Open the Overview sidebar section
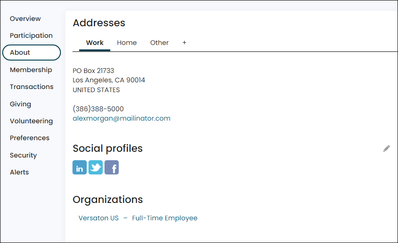The image size is (398, 243). click(x=25, y=19)
